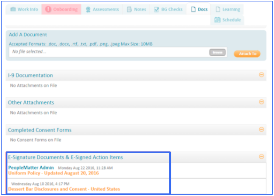The width and height of the screenshot is (274, 196).
Task: Open Dessert Bar Disclosures and Consent document
Action: pyautogui.click(x=64, y=189)
